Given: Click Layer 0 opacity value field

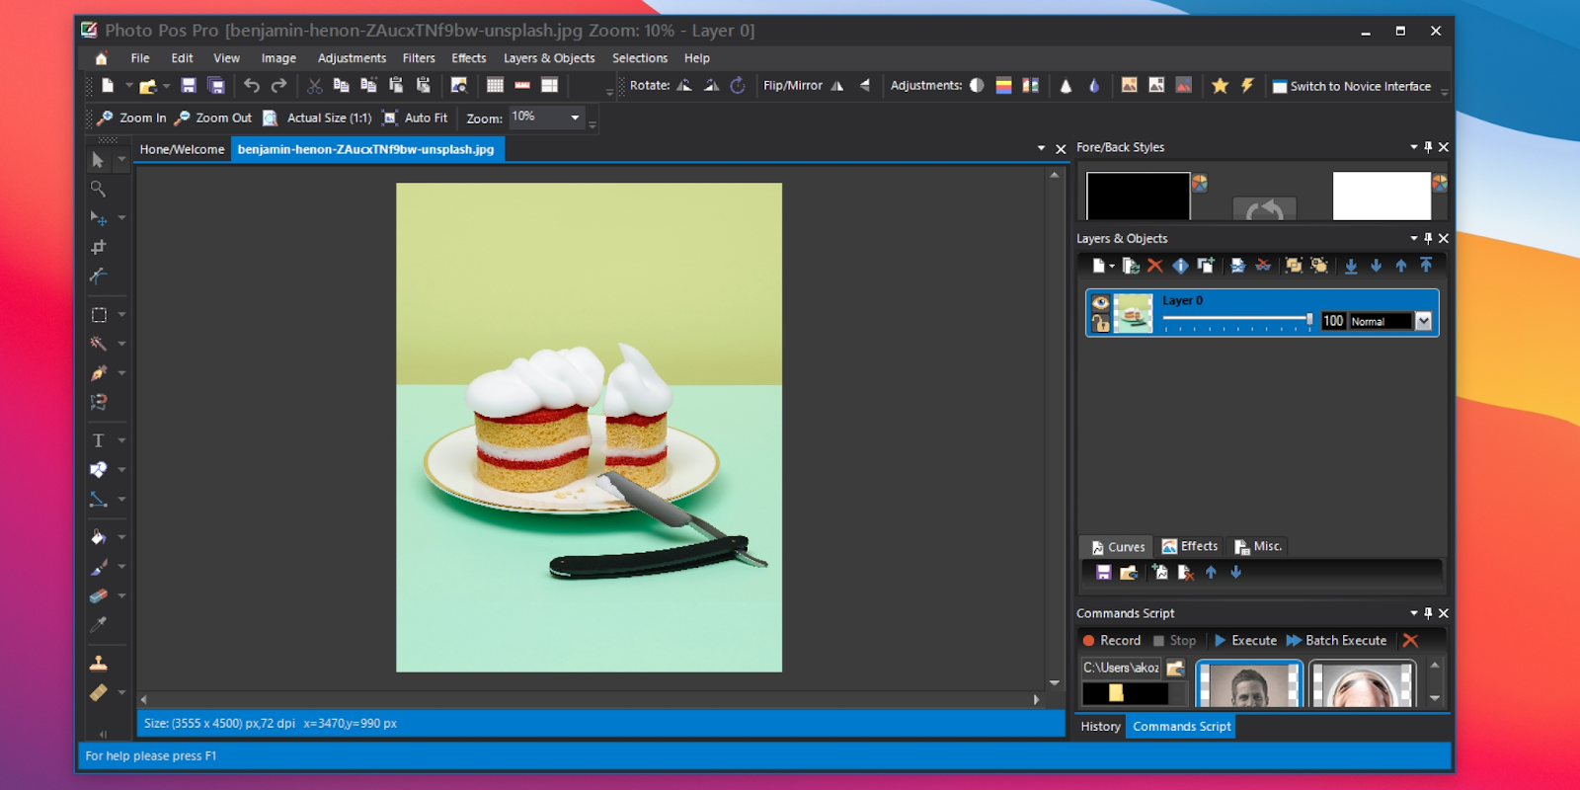Looking at the screenshot, I should point(1333,321).
